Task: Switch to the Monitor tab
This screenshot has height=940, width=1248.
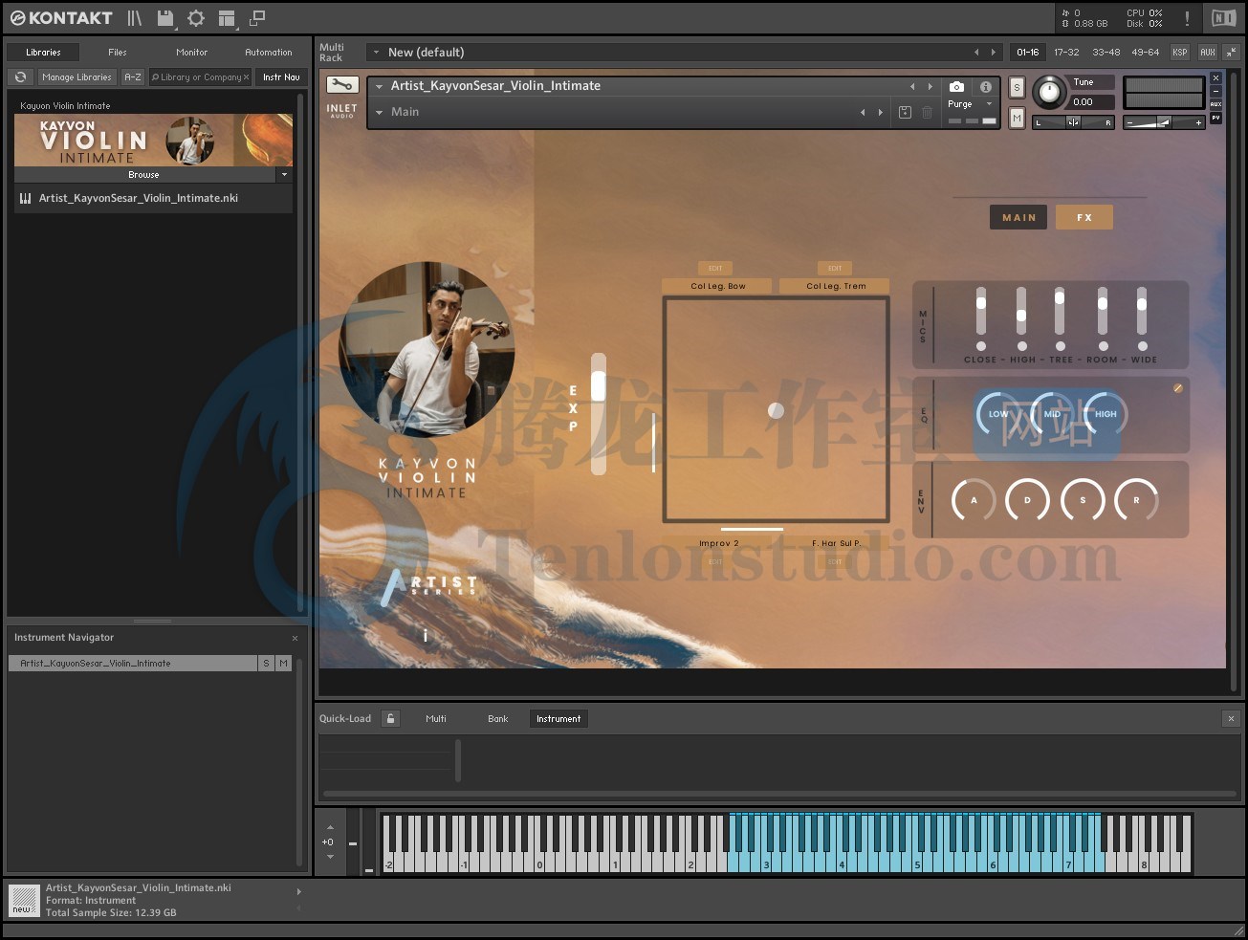Action: [192, 53]
